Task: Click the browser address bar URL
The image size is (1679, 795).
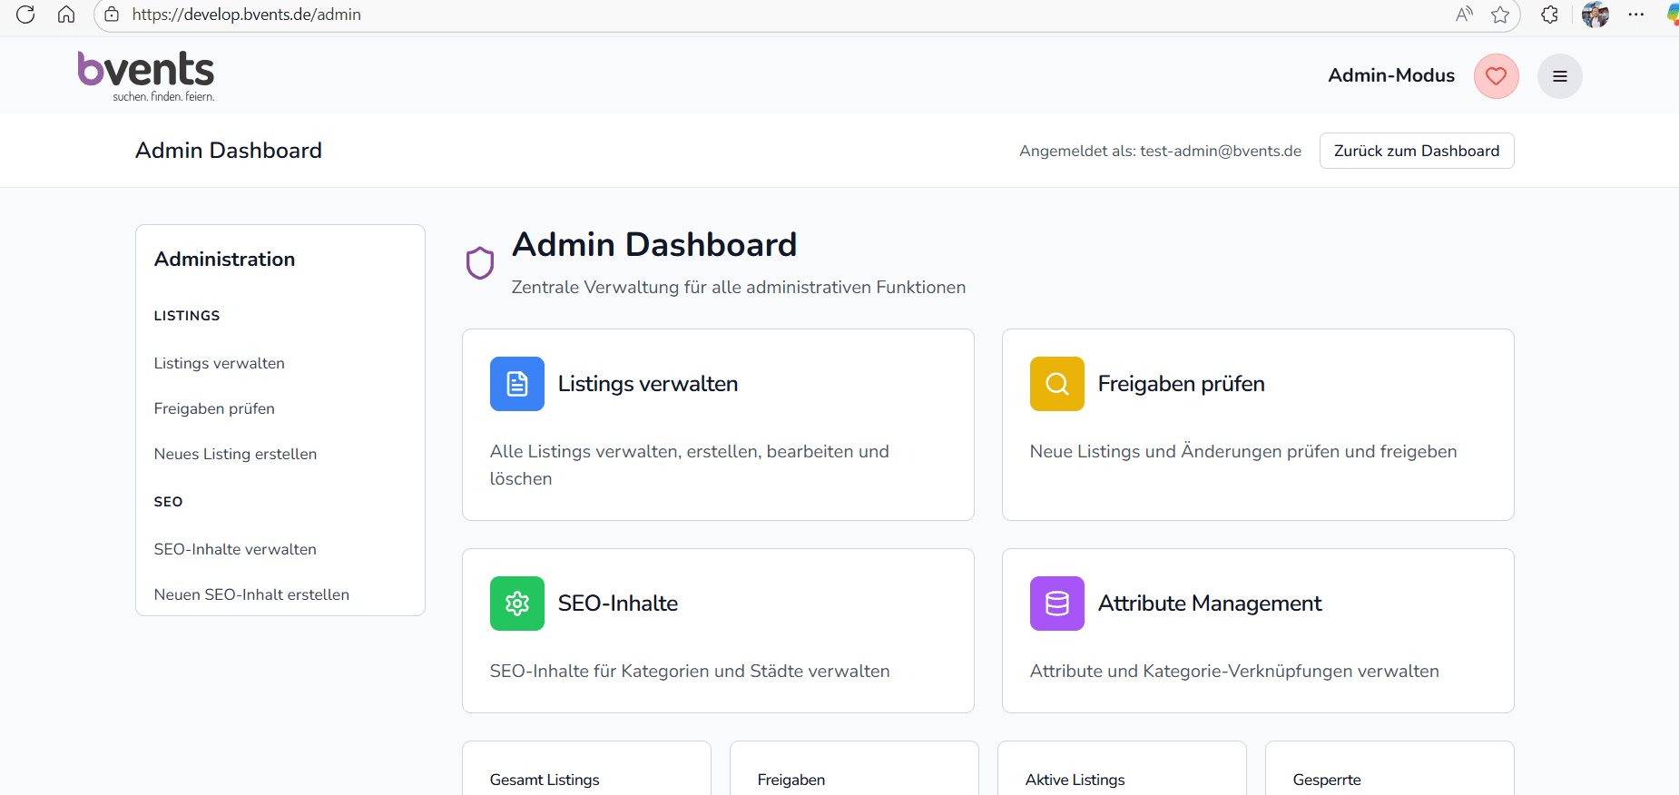Action: (247, 15)
